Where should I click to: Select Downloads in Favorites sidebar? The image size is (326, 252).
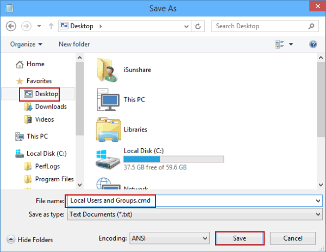(51, 106)
